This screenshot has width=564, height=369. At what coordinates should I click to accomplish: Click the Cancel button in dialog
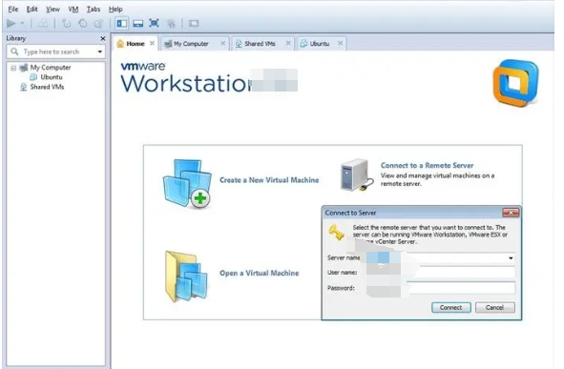click(x=494, y=308)
